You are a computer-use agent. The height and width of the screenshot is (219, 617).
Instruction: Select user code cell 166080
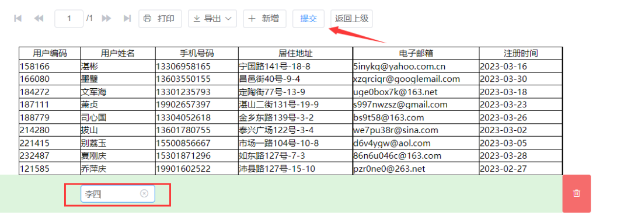(50, 79)
